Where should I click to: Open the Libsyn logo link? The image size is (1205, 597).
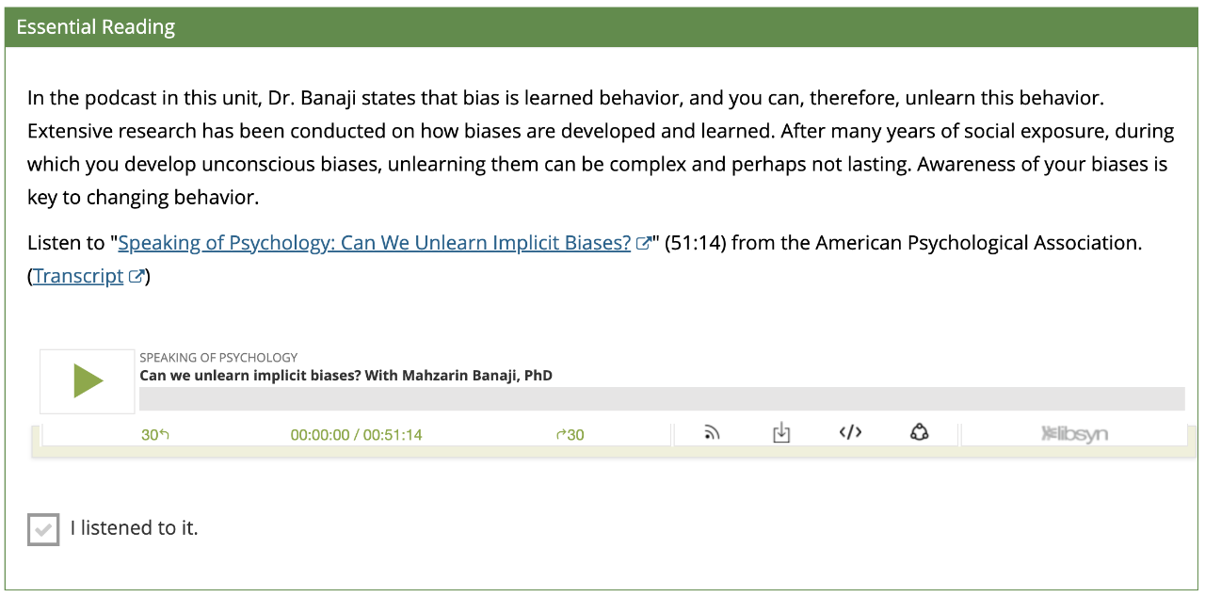[1074, 434]
